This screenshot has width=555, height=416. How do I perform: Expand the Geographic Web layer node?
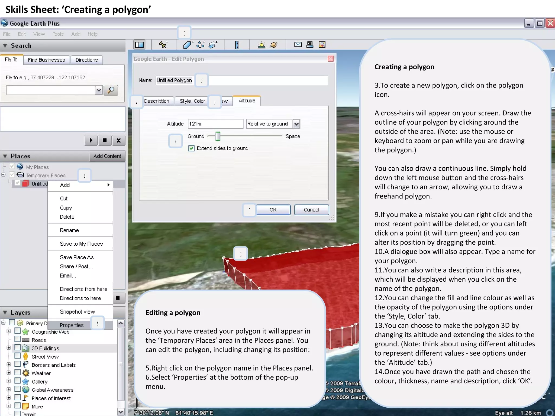(x=9, y=331)
